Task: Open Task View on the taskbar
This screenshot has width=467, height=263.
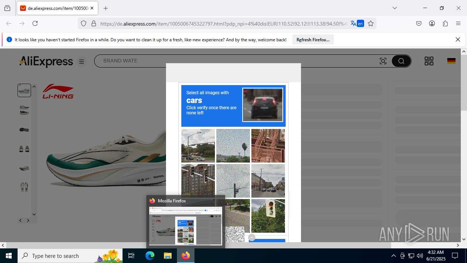Action: [x=131, y=256]
